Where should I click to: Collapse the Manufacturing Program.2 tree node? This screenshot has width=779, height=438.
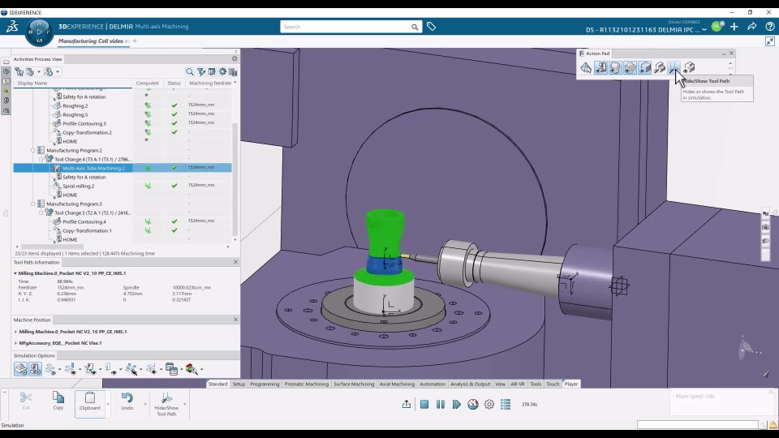pyautogui.click(x=33, y=151)
